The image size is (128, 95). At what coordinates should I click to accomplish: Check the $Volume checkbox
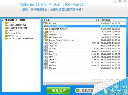45,68
